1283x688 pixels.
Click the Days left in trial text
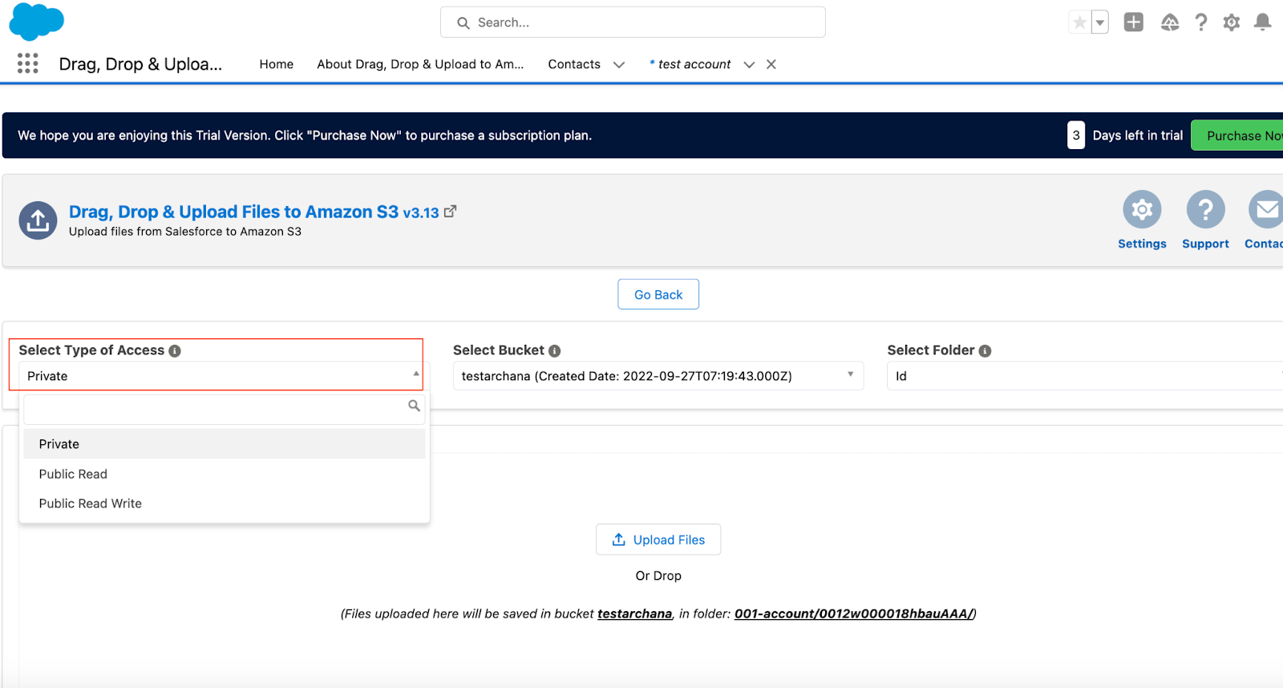click(1137, 136)
